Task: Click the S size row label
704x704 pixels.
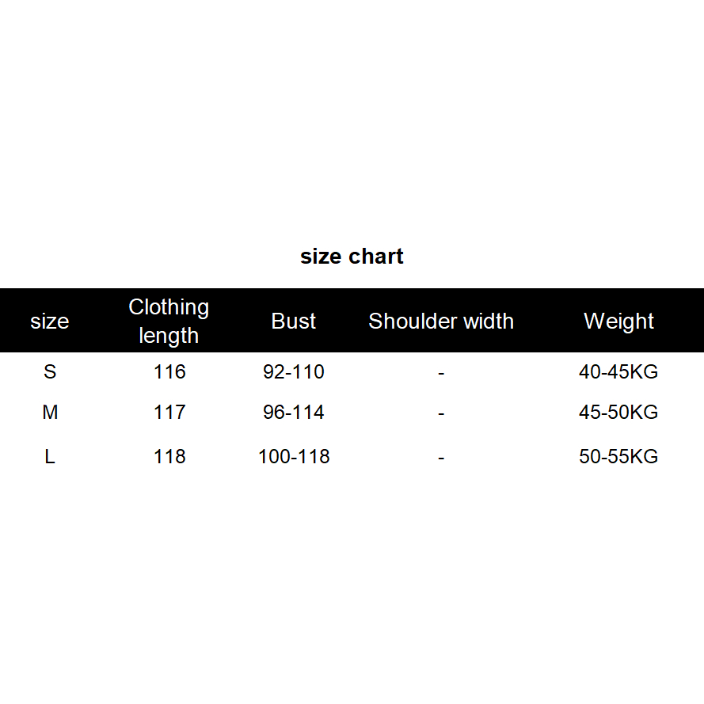Action: click(50, 371)
